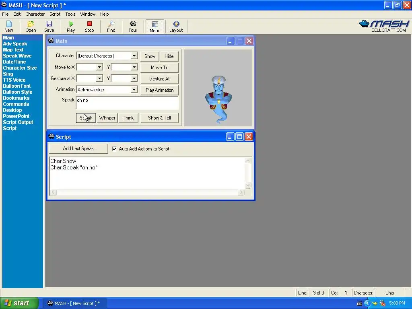412x309 pixels.
Task: Open the Move to Y dropdown
Action: [x=134, y=67]
